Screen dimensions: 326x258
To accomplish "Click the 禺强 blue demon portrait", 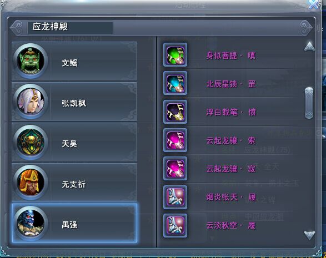I will click(x=31, y=223).
